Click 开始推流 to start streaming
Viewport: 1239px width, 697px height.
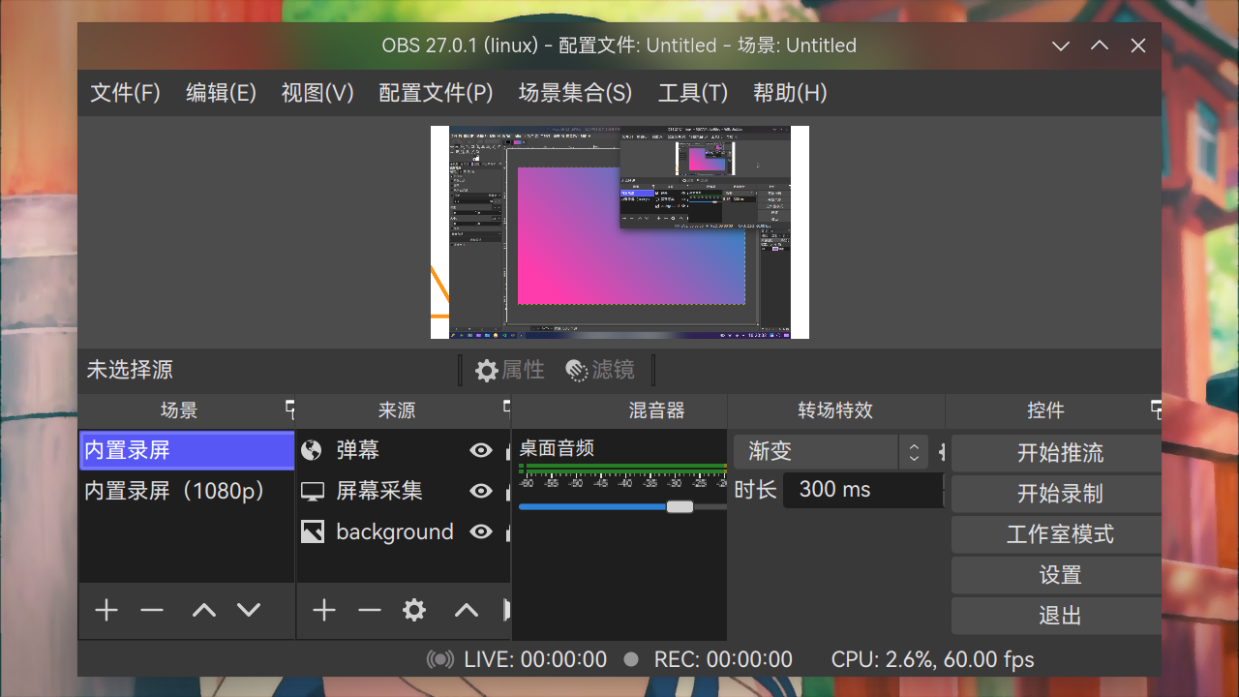point(1060,452)
